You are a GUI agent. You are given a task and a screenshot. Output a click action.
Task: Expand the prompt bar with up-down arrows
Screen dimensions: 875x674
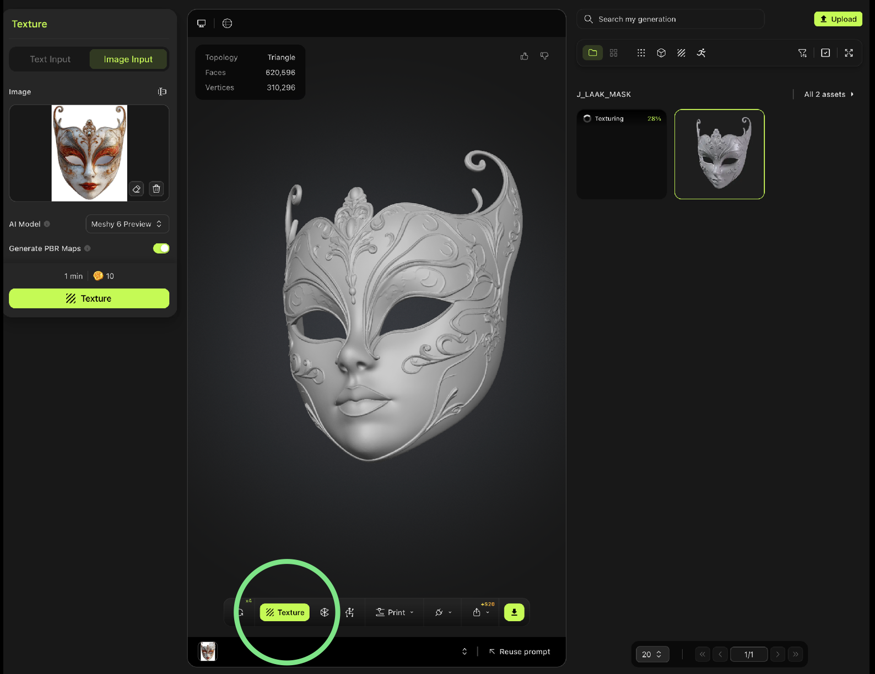[464, 651]
